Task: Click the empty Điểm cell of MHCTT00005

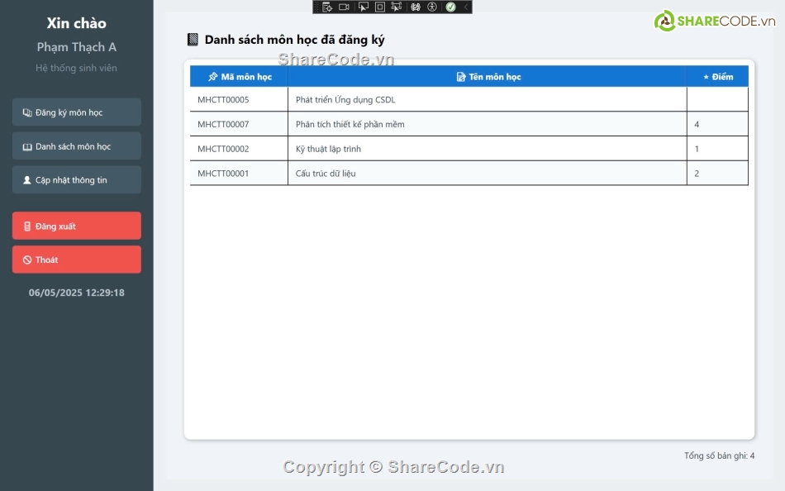Action: click(718, 100)
